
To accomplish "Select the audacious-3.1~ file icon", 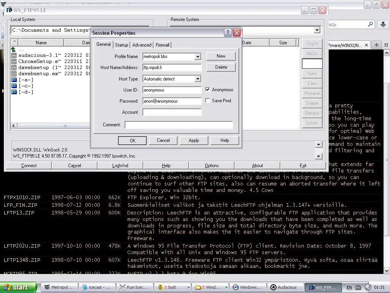I will 14,55.
